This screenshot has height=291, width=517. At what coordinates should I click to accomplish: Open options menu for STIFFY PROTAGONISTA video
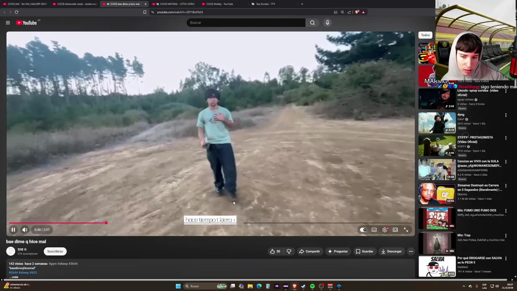click(x=506, y=138)
